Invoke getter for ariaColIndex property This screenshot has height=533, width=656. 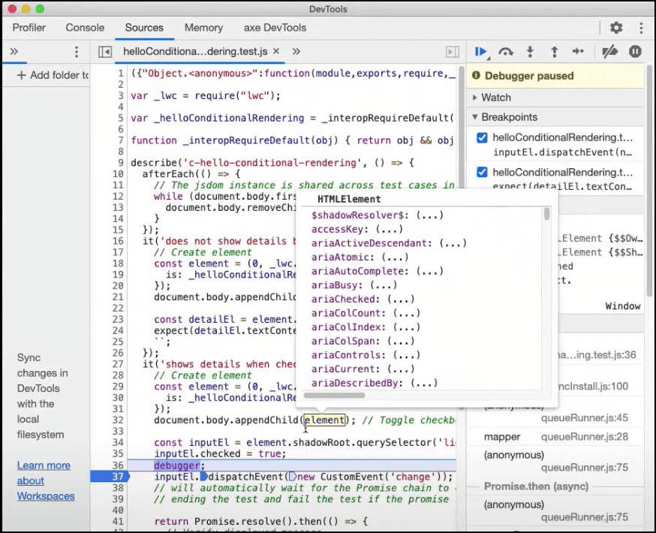coord(407,327)
